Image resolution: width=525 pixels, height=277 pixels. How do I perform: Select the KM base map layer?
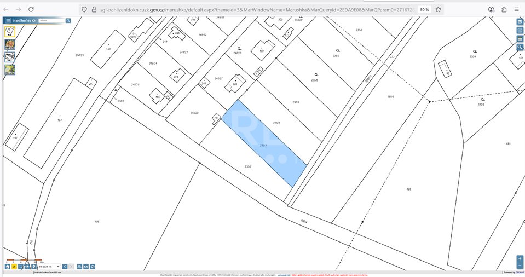(x=10, y=32)
